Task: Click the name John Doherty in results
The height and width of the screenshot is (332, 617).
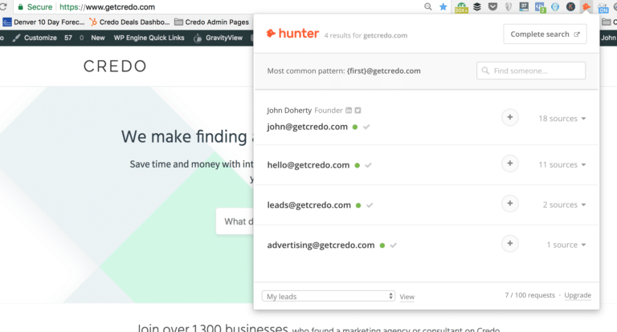Action: tap(289, 111)
